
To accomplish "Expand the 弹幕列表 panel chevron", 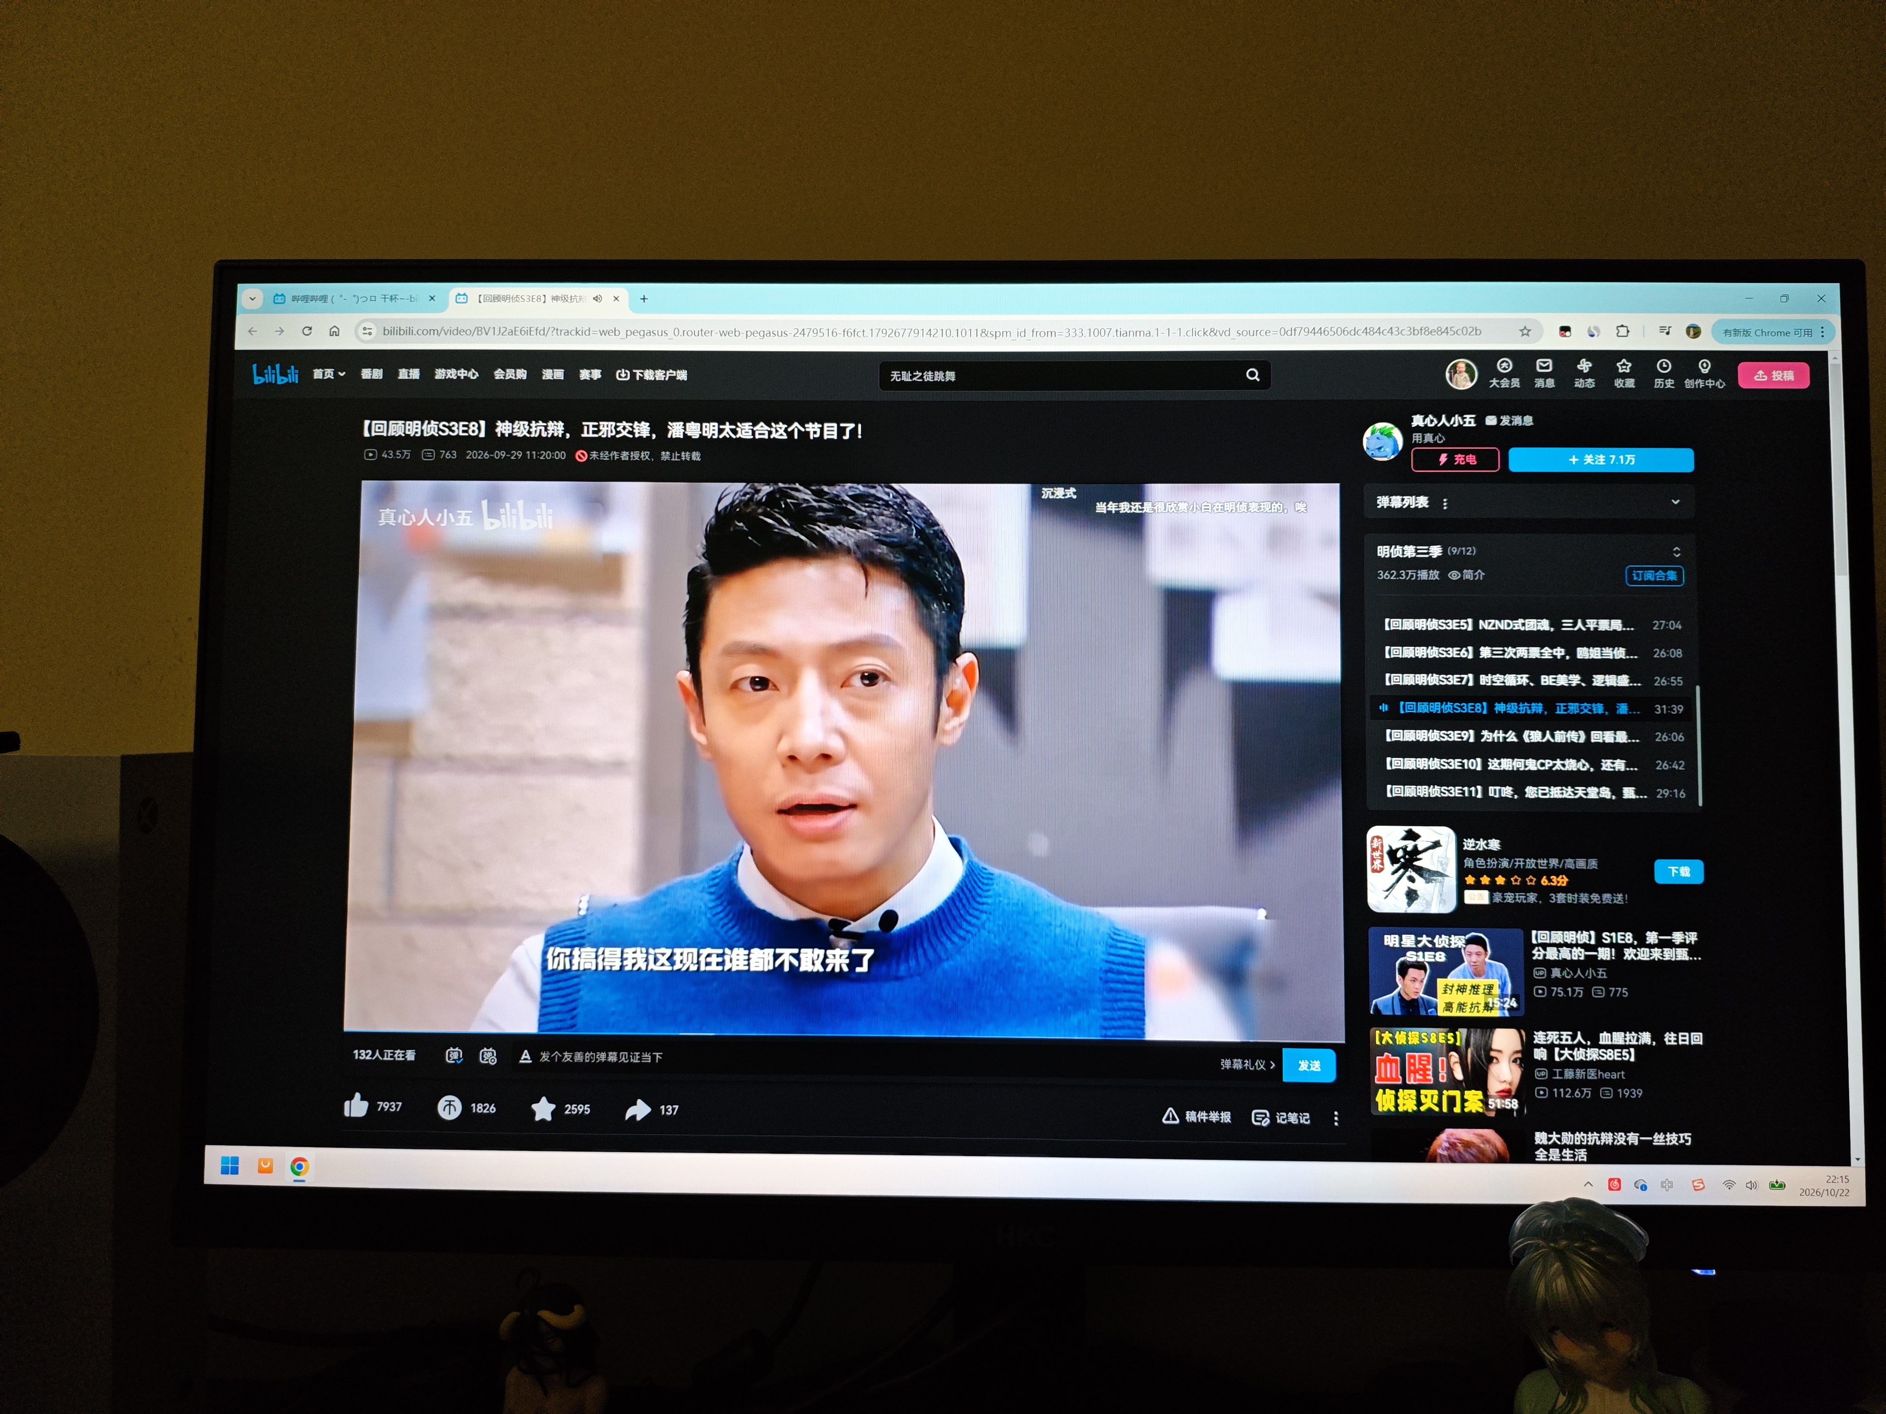I will point(1676,502).
